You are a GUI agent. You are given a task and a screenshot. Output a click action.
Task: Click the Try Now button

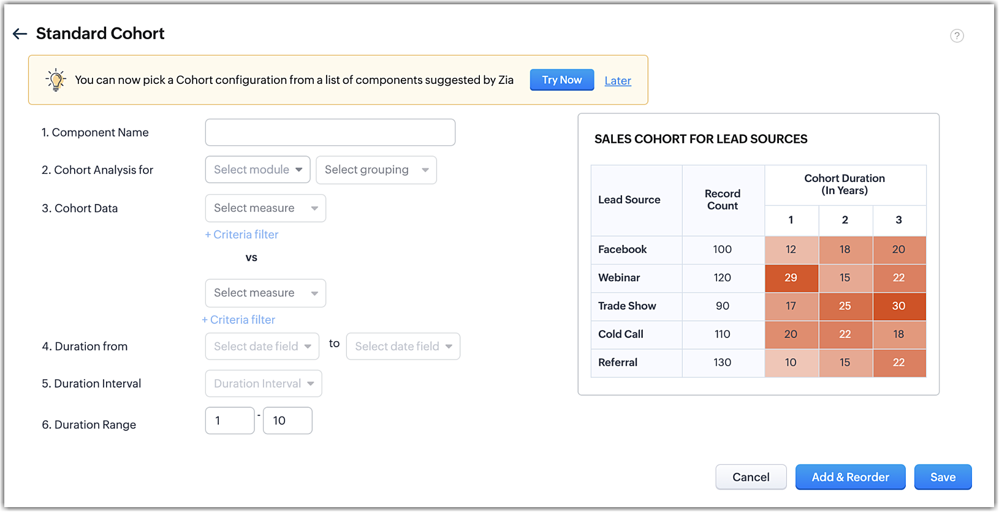pos(561,80)
